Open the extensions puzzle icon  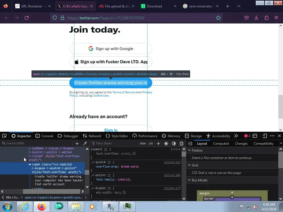266,18
